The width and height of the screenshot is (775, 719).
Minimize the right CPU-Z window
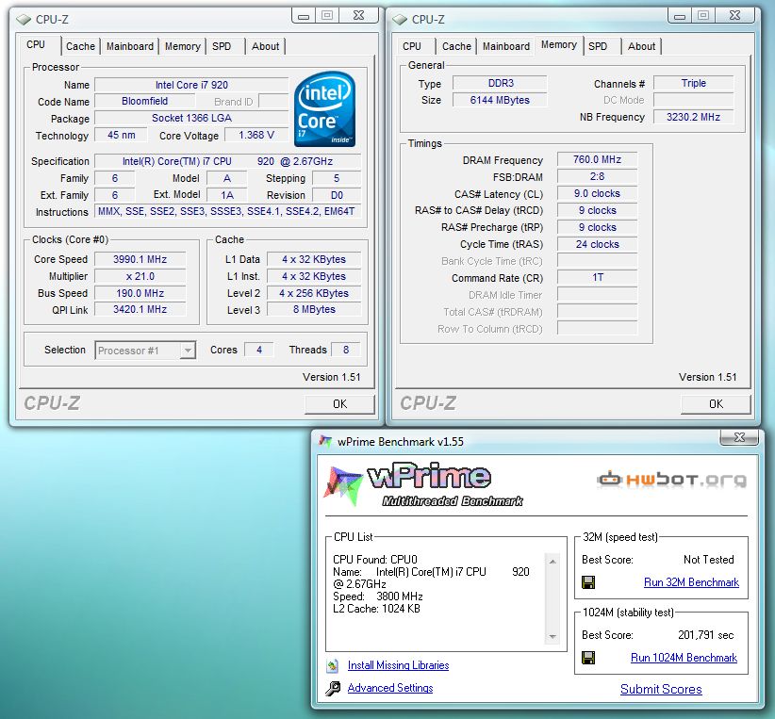pos(680,16)
